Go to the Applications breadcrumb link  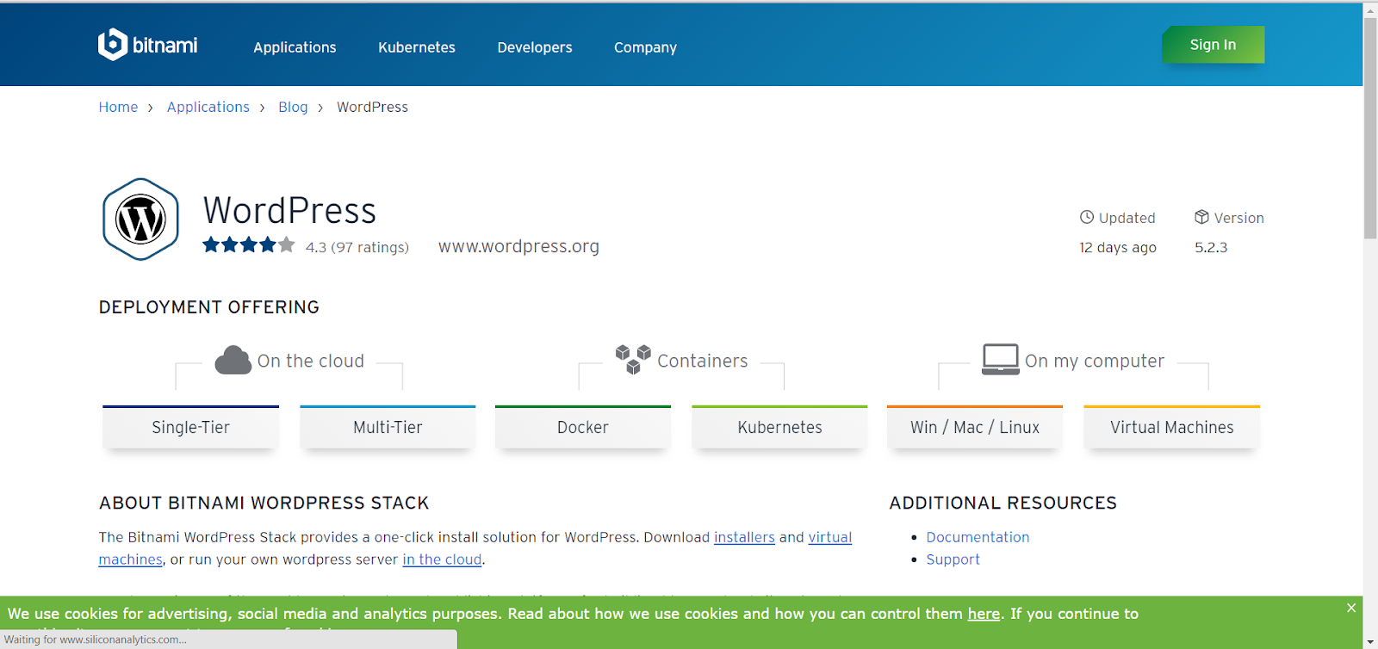pos(208,107)
